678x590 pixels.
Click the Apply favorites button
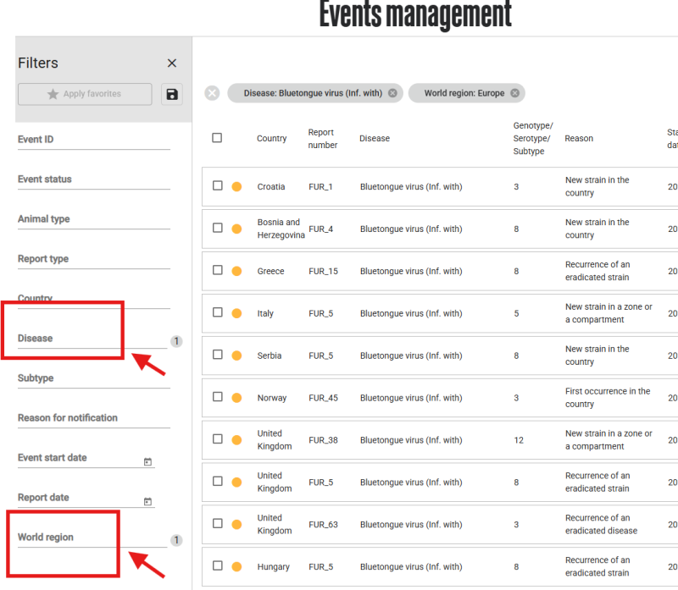[85, 94]
